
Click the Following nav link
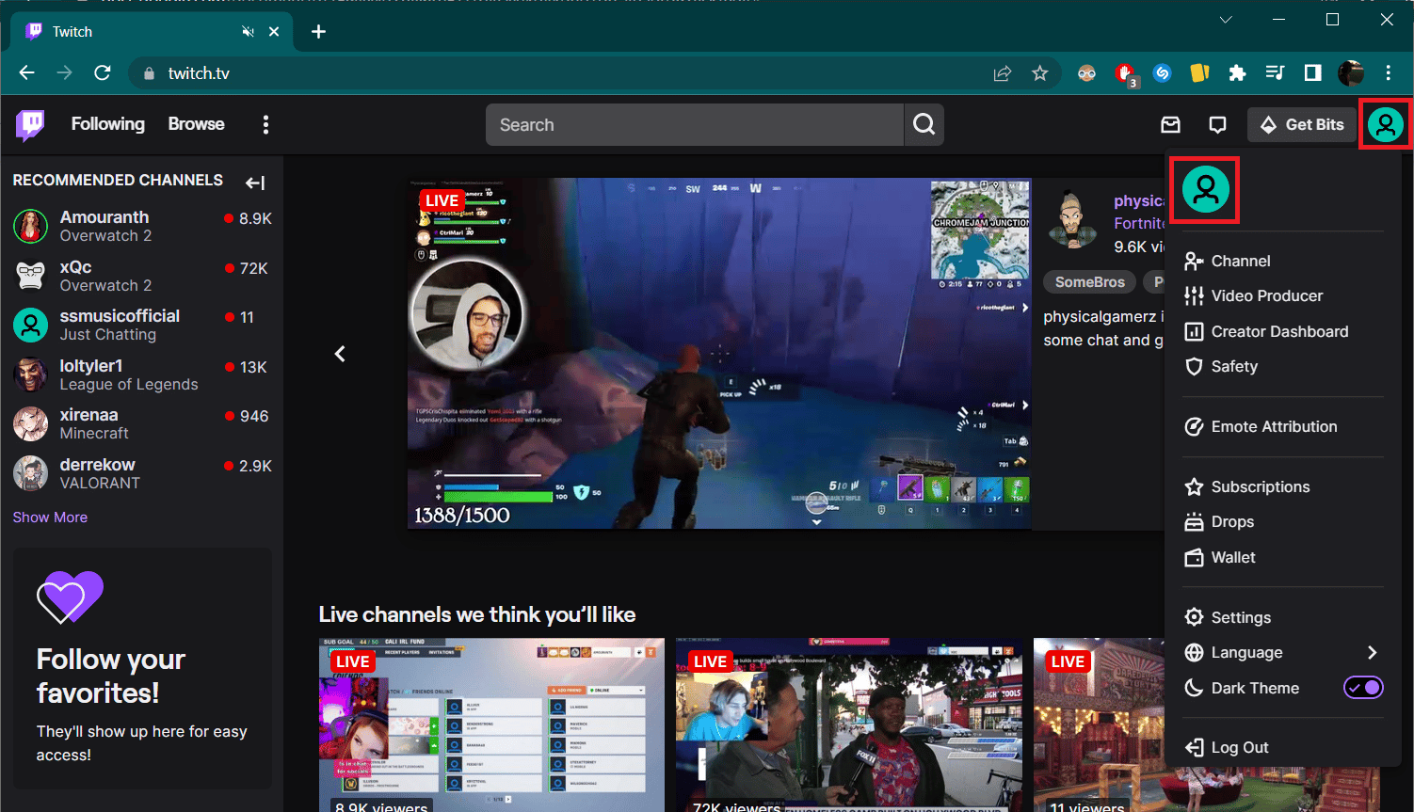[x=108, y=124]
